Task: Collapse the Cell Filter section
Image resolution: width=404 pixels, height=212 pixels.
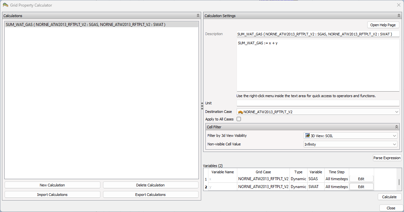Action: pos(396,127)
